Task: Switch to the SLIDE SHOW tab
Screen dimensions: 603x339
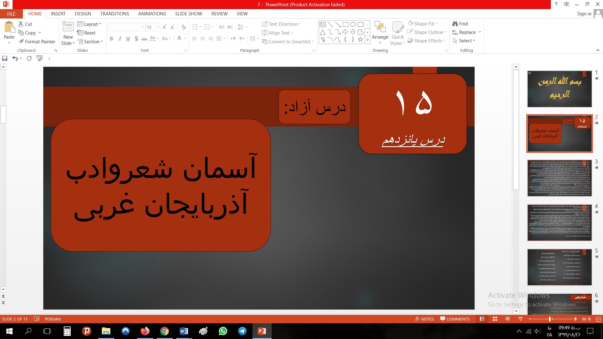Action: pos(189,14)
